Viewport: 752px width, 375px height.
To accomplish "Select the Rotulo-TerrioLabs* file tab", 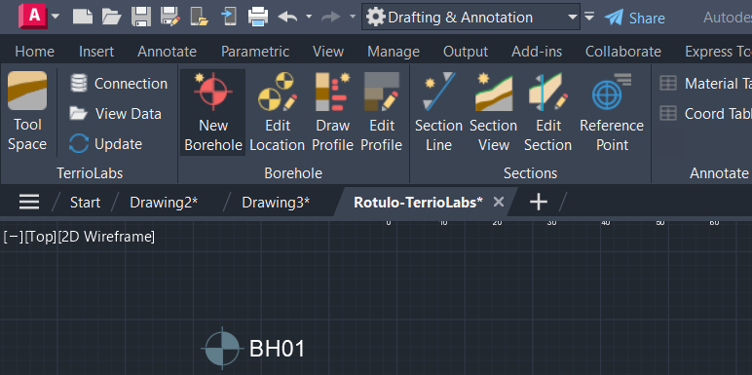I will coord(418,203).
